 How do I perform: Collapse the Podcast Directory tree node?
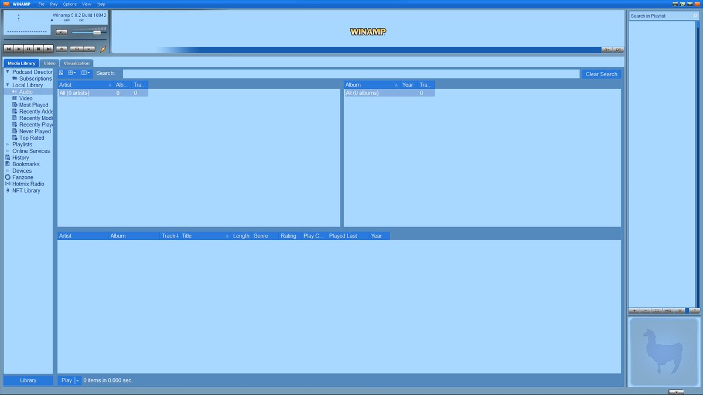pos(7,72)
